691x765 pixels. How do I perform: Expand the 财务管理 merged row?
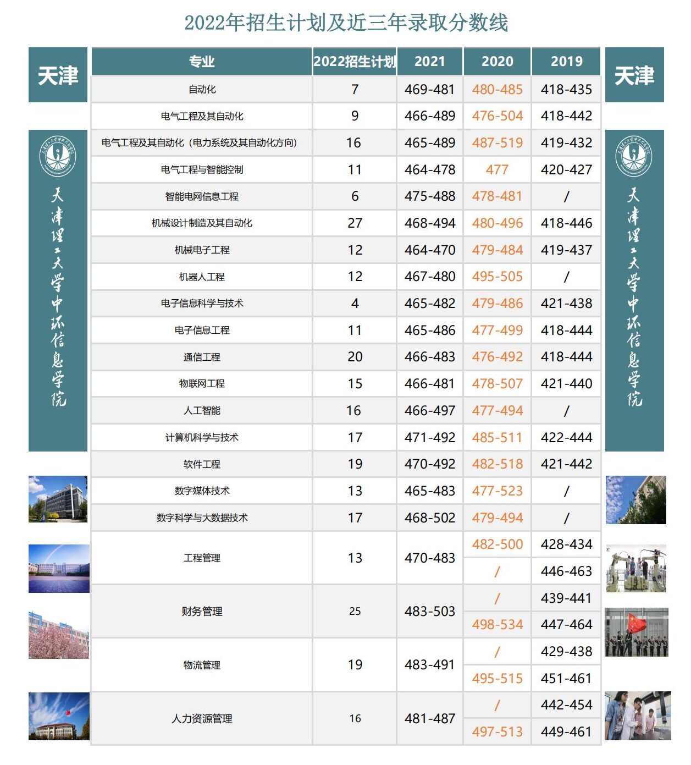coord(202,612)
